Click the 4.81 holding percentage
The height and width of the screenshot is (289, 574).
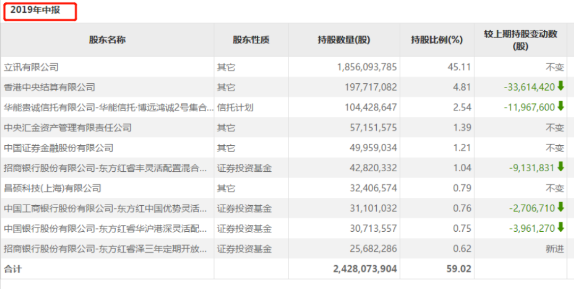pyautogui.click(x=462, y=87)
